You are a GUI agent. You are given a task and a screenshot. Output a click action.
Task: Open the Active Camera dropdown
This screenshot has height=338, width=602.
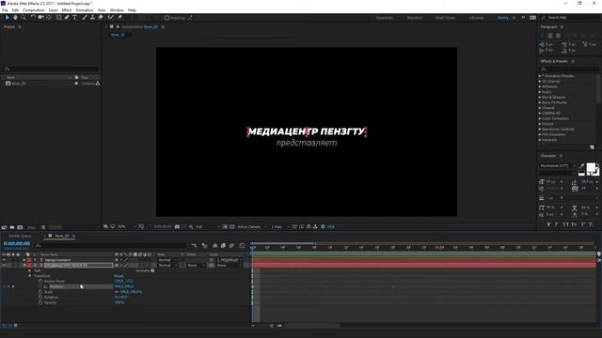click(x=251, y=227)
